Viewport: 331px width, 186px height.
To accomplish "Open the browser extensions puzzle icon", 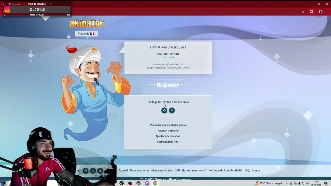I will tap(312, 11).
